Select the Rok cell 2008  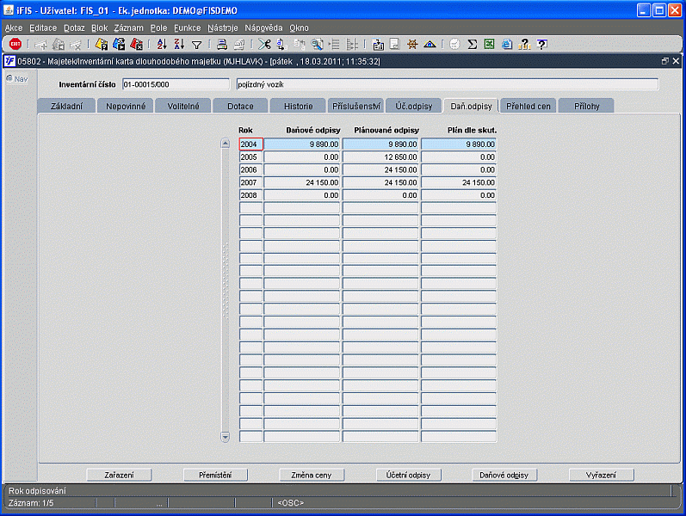pos(250,195)
